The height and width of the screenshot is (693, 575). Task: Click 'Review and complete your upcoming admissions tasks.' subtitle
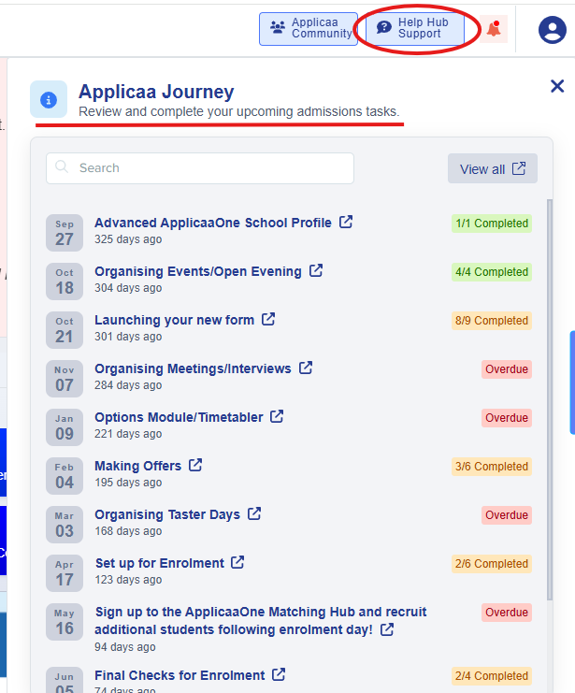point(239,112)
